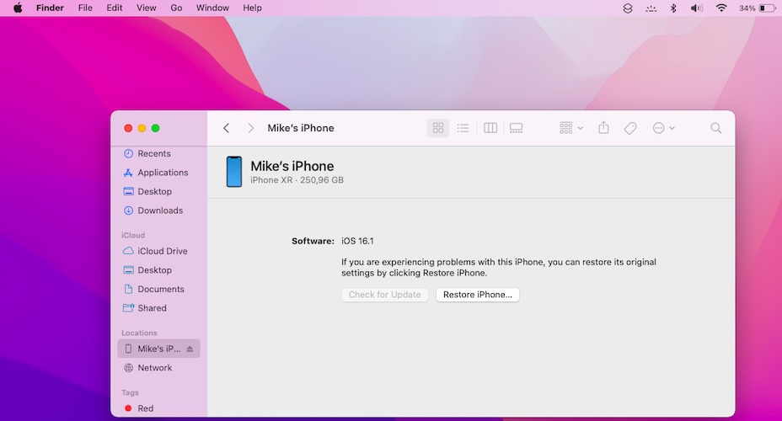Image resolution: width=782 pixels, height=421 pixels.
Task: Click the Restore iPhone button
Action: (477, 295)
